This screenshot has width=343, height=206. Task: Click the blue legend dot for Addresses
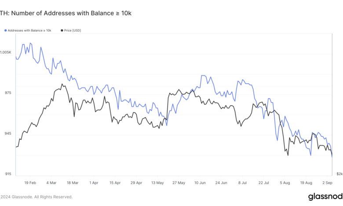click(5, 30)
